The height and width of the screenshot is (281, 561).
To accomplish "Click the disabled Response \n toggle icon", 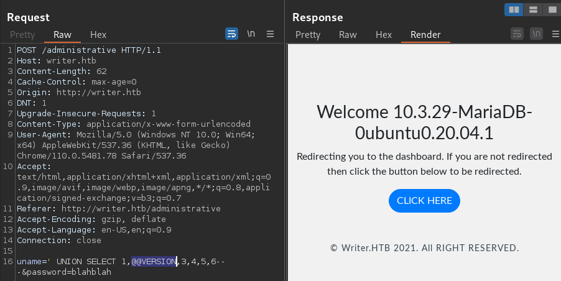I will [x=536, y=34].
